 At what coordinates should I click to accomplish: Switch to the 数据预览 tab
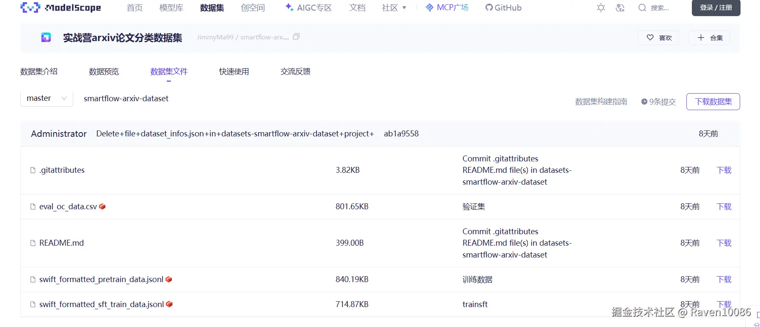click(104, 72)
